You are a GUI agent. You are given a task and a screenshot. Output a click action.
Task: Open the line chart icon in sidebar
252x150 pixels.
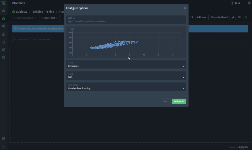click(4, 42)
